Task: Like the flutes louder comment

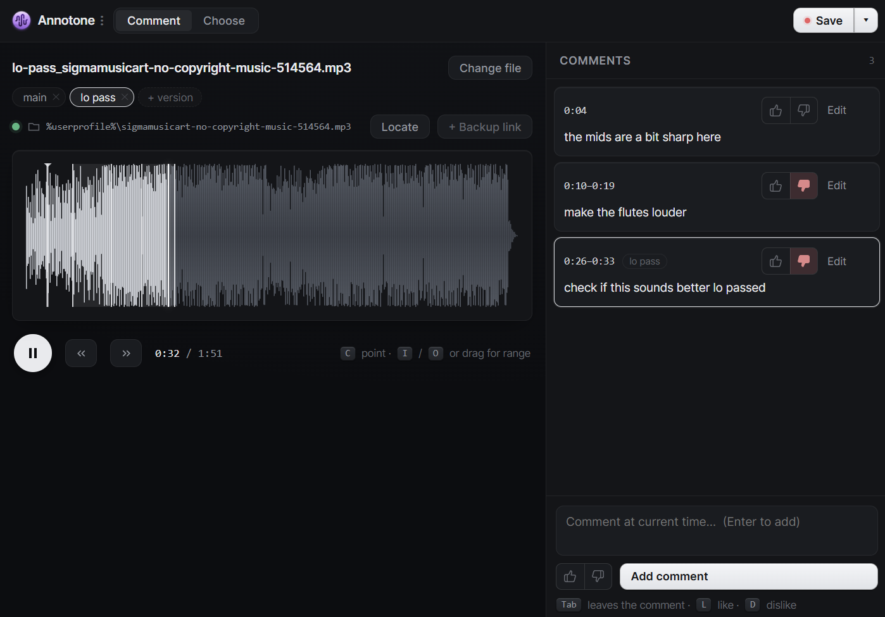Action: click(x=776, y=186)
